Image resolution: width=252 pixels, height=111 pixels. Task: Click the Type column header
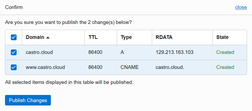click(126, 37)
